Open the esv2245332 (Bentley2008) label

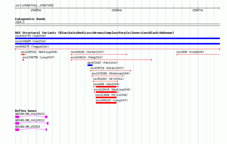39,52
